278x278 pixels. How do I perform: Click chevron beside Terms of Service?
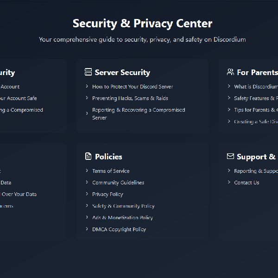87,171
